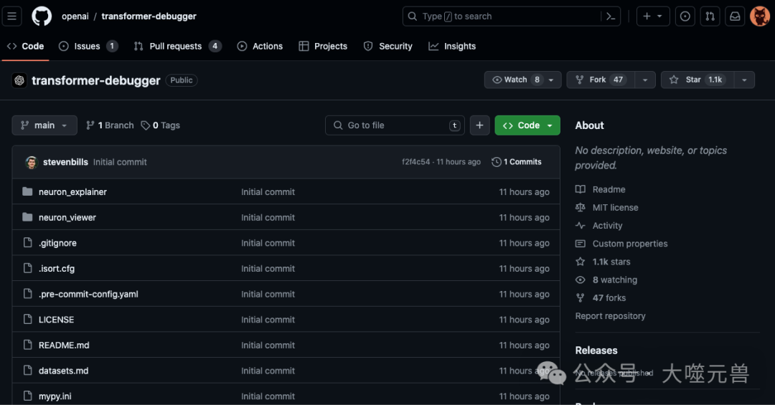Click the fork icon next to 47 forks
The image size is (775, 405).
581,297
